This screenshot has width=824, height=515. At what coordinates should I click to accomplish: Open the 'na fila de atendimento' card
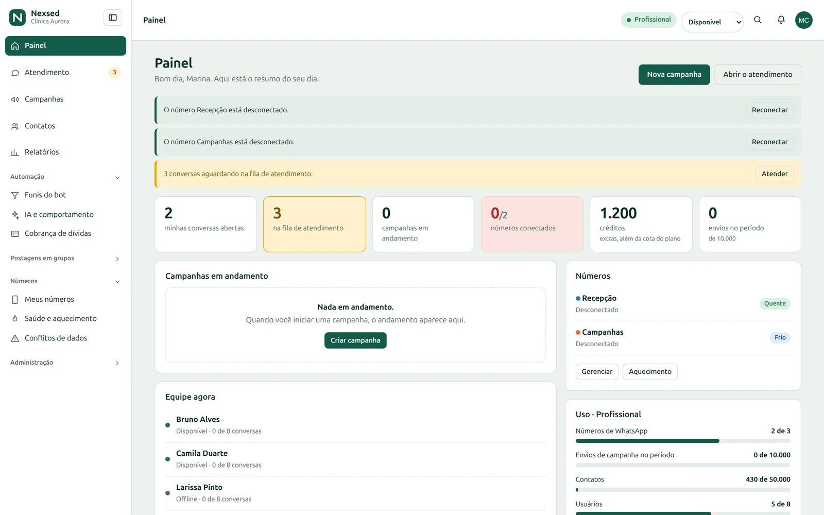coord(315,224)
